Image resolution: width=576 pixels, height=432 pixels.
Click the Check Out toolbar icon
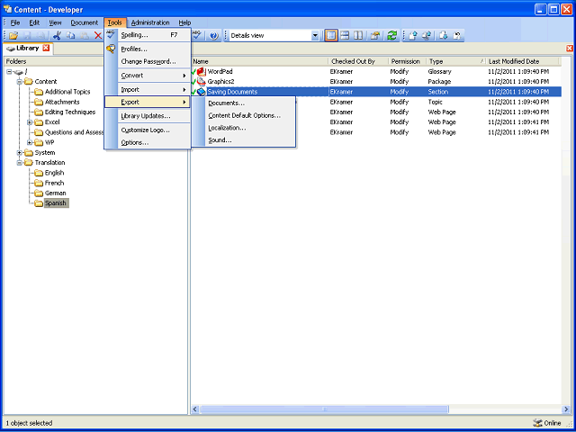click(x=444, y=36)
